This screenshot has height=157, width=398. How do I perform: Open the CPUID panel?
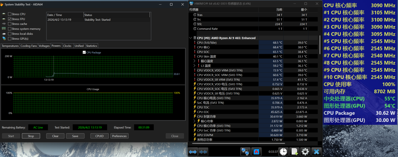pos(99,136)
